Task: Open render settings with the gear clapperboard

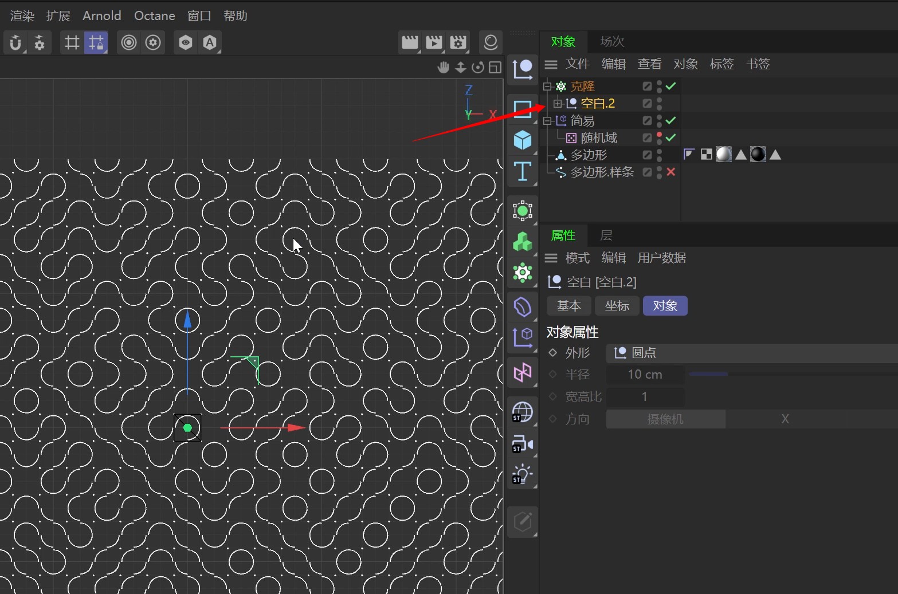Action: coord(458,42)
